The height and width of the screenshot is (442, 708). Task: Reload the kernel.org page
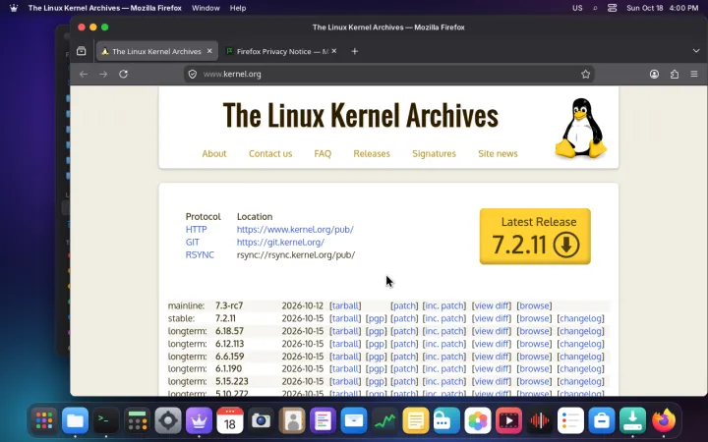(x=123, y=74)
